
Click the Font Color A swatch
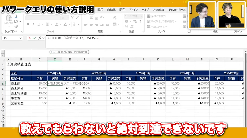click(65, 24)
